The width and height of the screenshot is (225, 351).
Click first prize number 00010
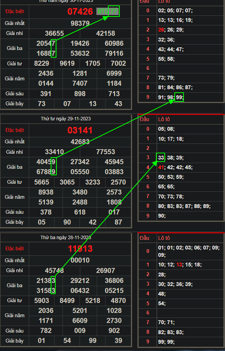(80, 260)
